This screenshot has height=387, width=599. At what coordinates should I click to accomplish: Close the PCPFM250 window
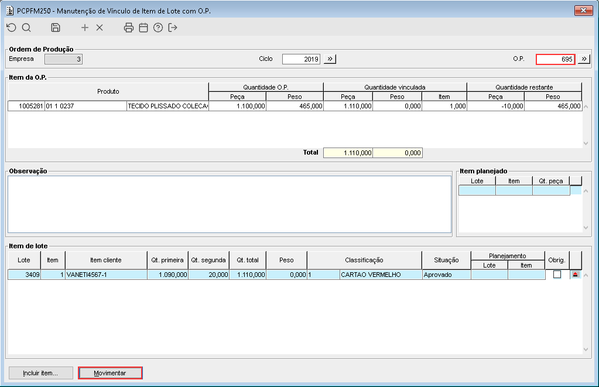point(583,11)
